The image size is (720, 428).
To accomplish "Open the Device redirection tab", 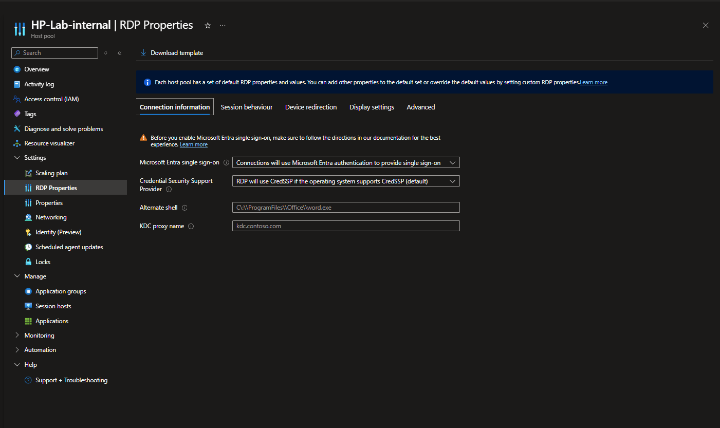I will 311,107.
